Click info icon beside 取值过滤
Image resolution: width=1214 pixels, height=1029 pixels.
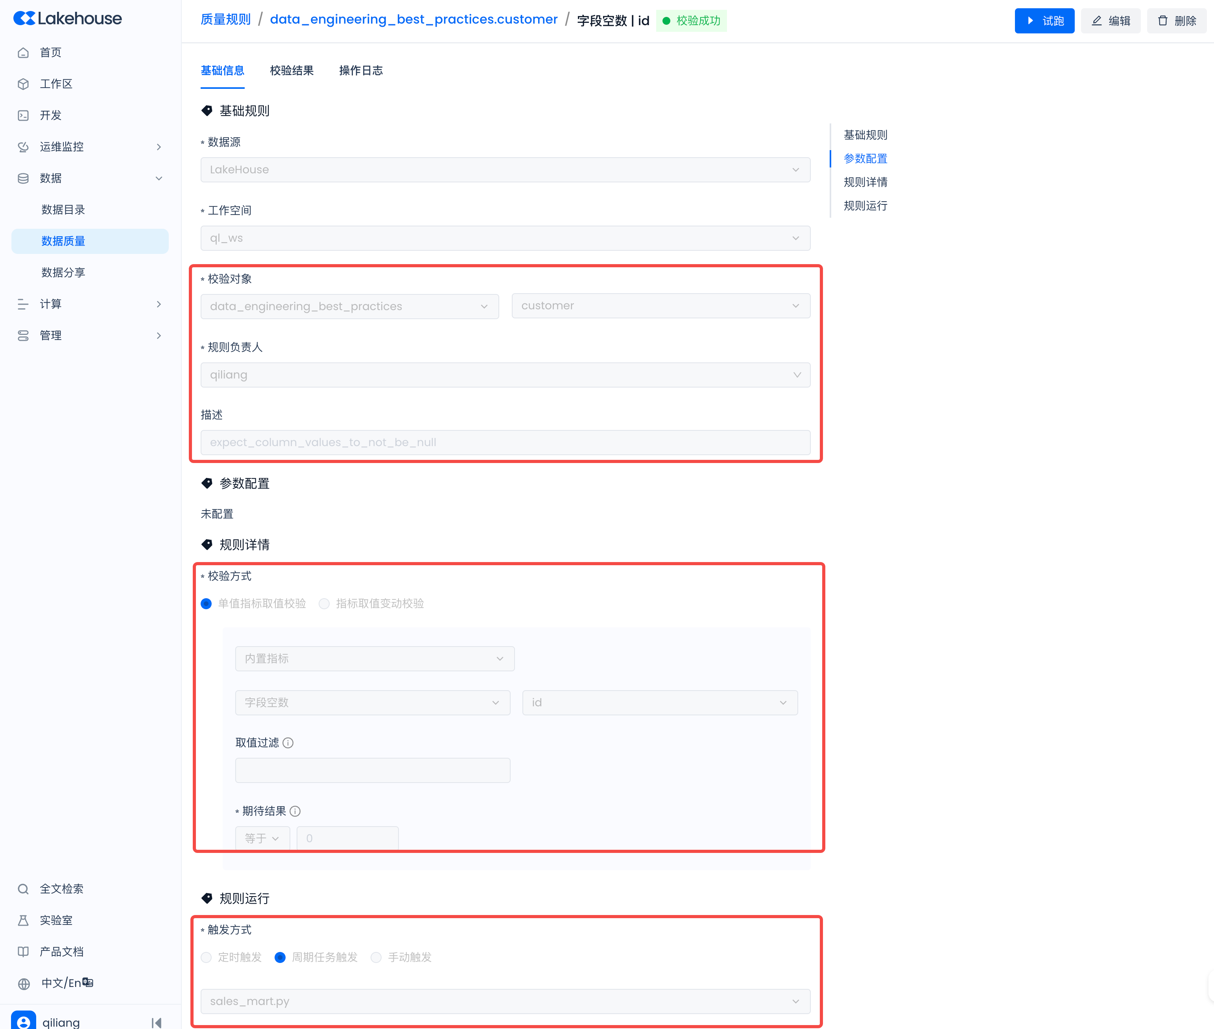click(x=288, y=742)
